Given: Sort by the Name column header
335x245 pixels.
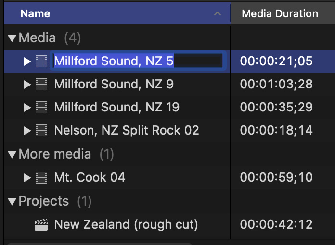Looking at the screenshot, I should [36, 13].
